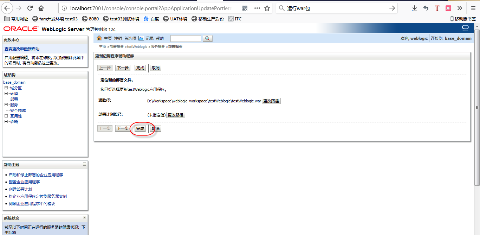Click the search go arrow in search box
480x235 pixels.
point(392,8)
